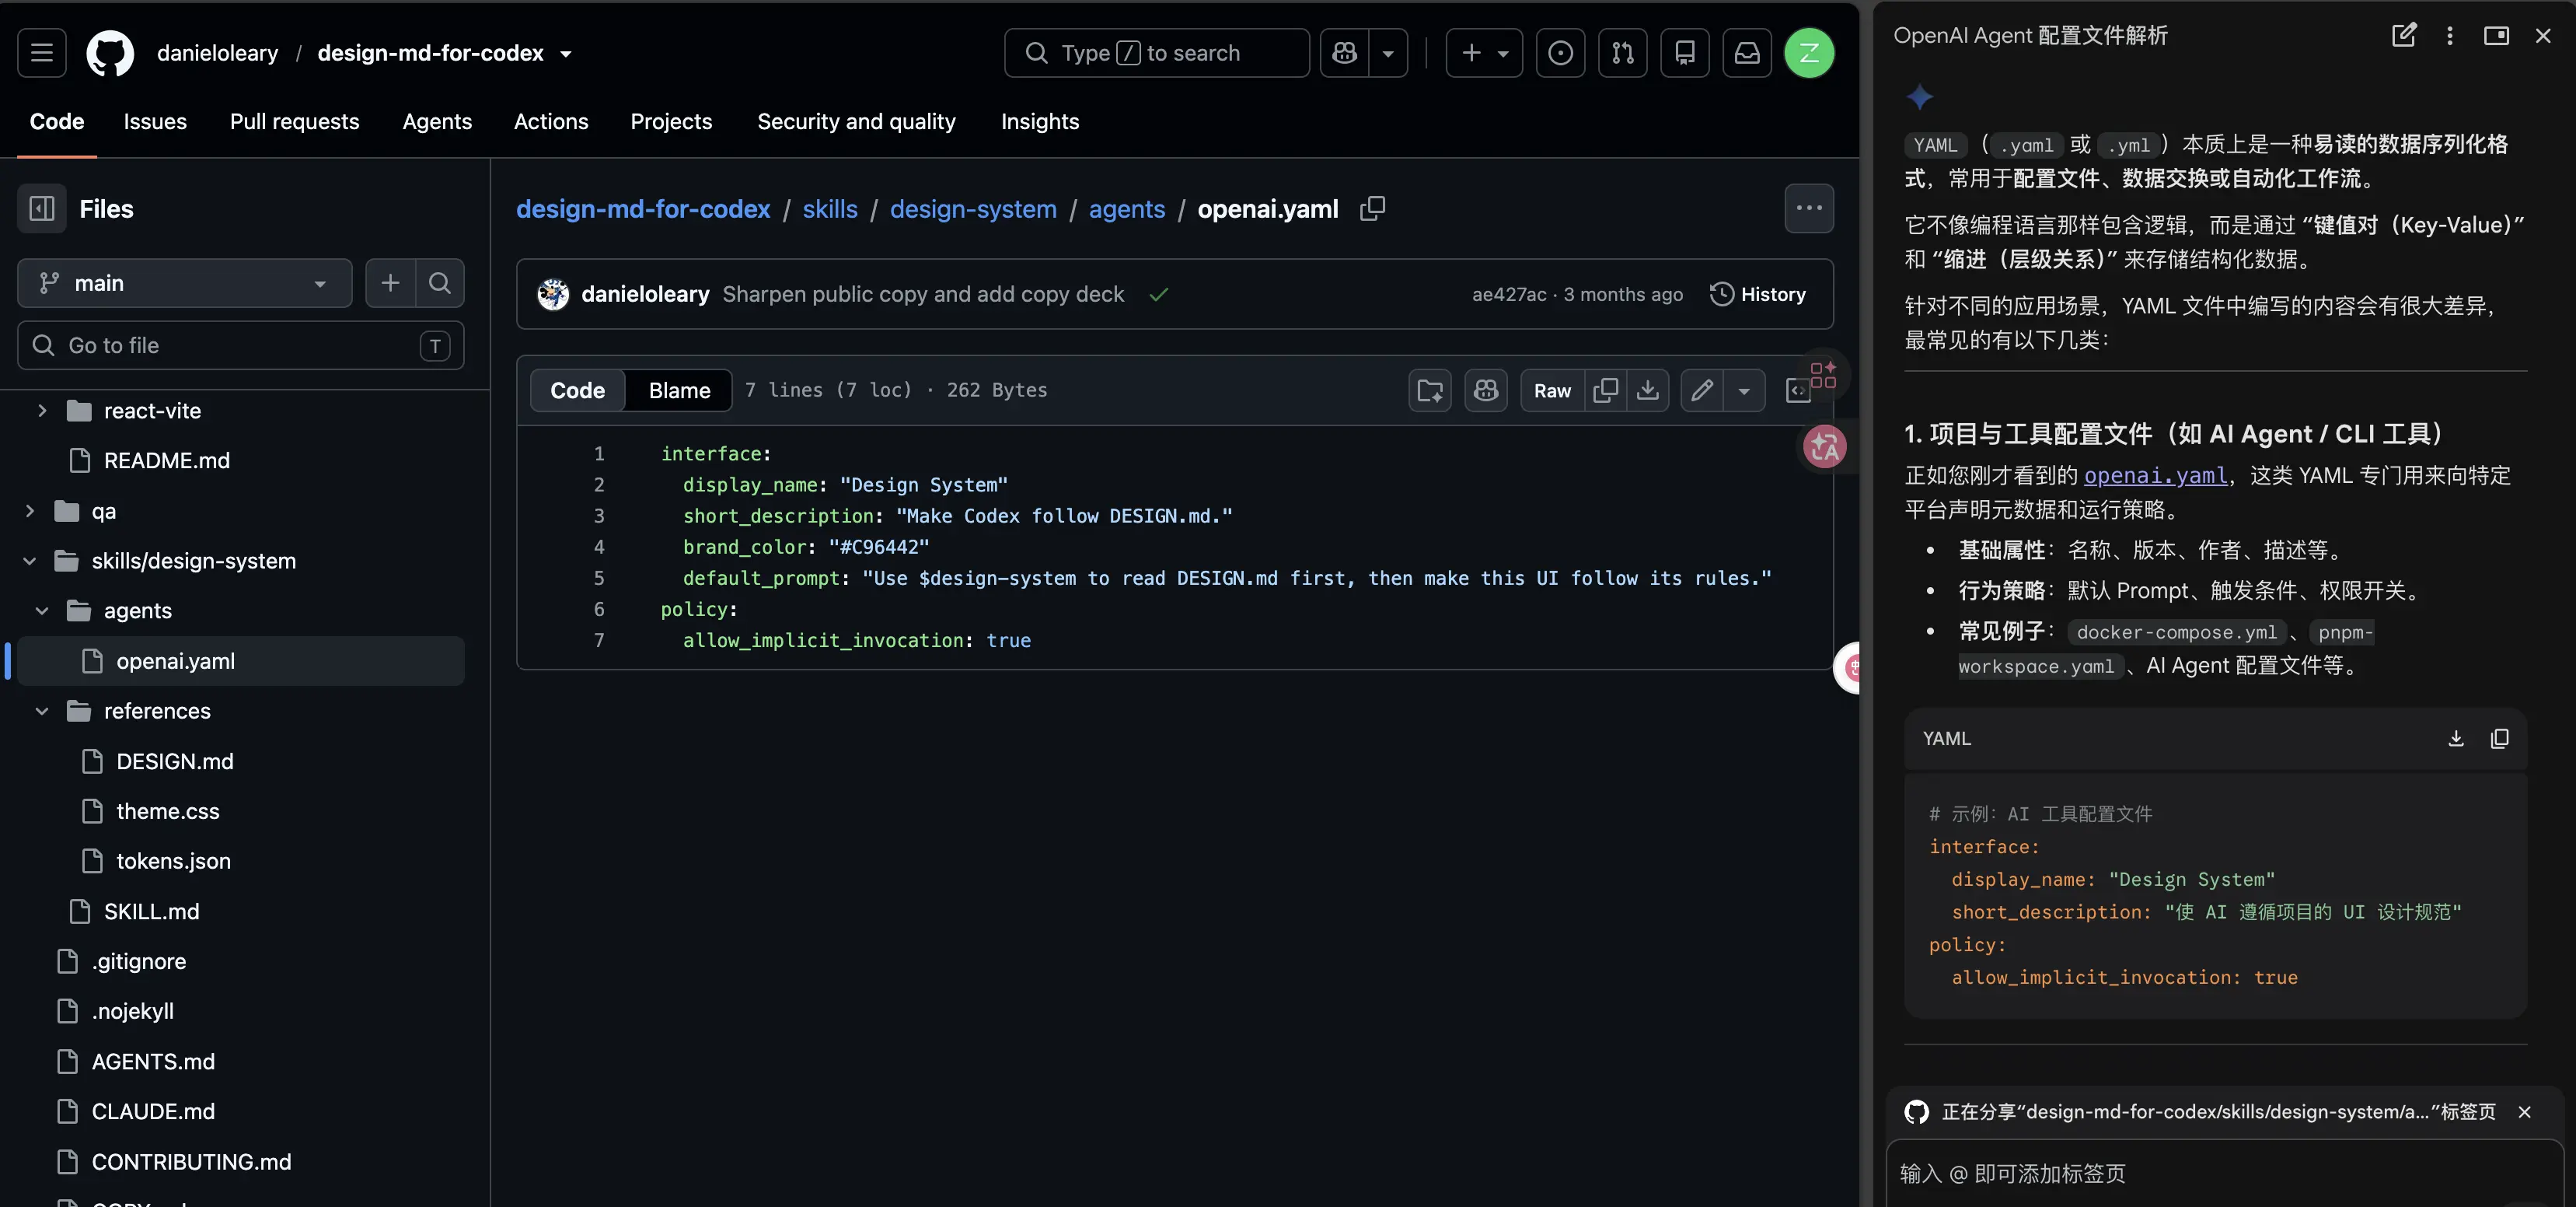Open the GitHub hamburger navigation menu

[42, 53]
